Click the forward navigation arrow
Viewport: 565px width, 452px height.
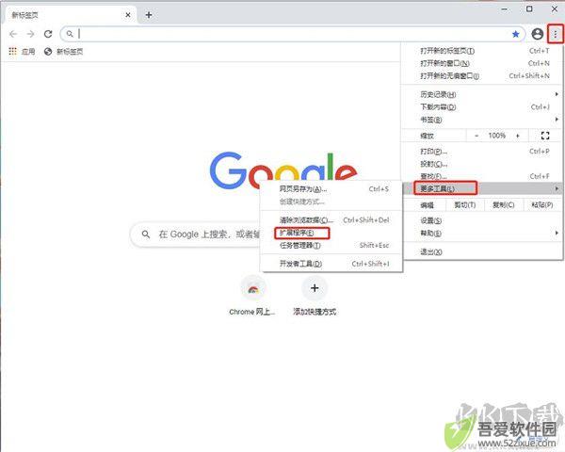[31, 34]
